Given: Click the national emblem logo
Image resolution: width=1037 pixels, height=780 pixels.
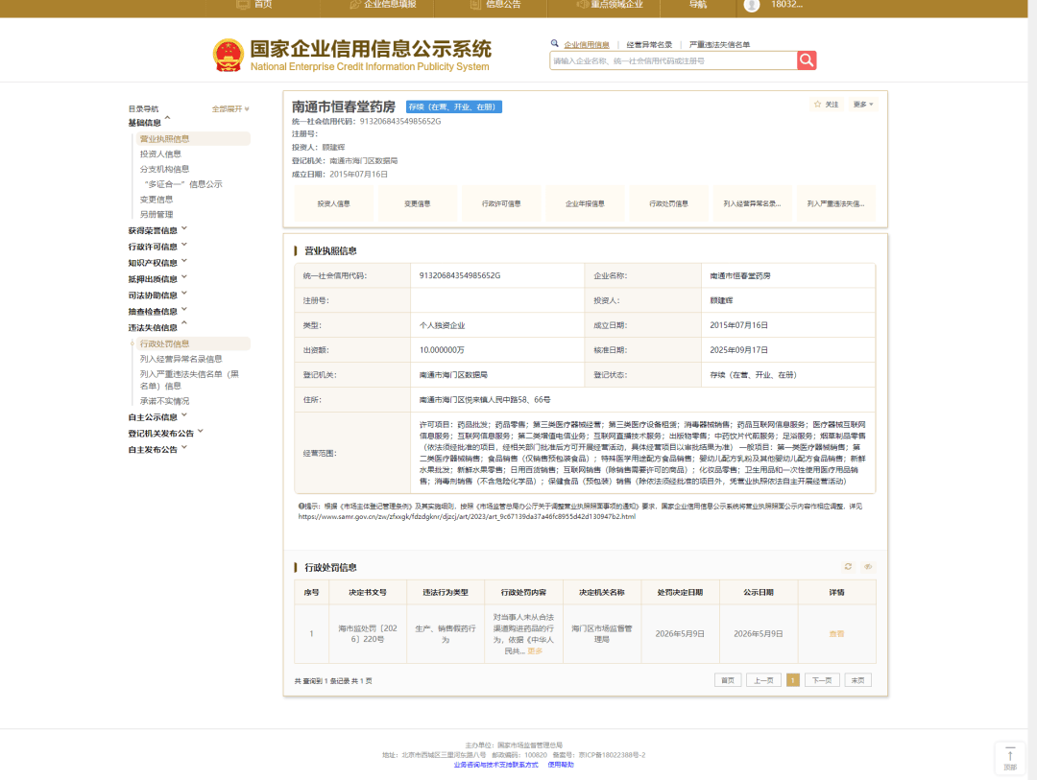Looking at the screenshot, I should pos(229,56).
